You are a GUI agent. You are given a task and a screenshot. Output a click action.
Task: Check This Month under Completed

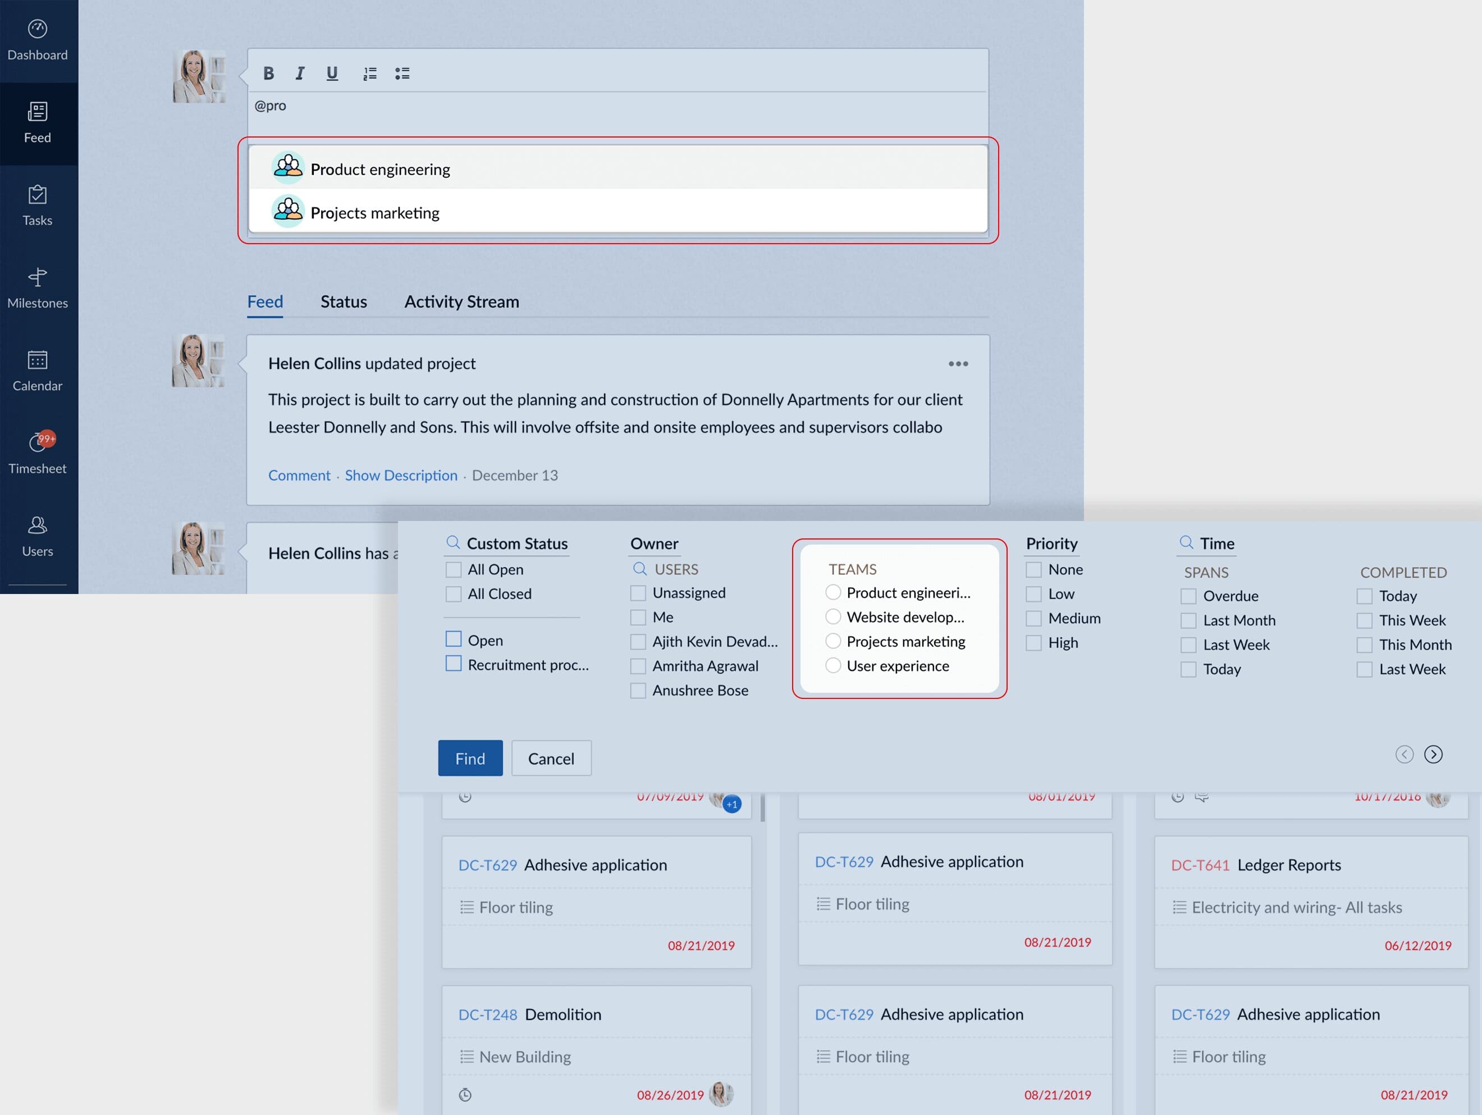coord(1364,645)
